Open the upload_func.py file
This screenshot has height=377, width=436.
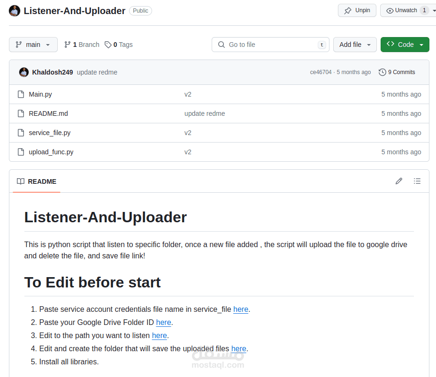(51, 152)
